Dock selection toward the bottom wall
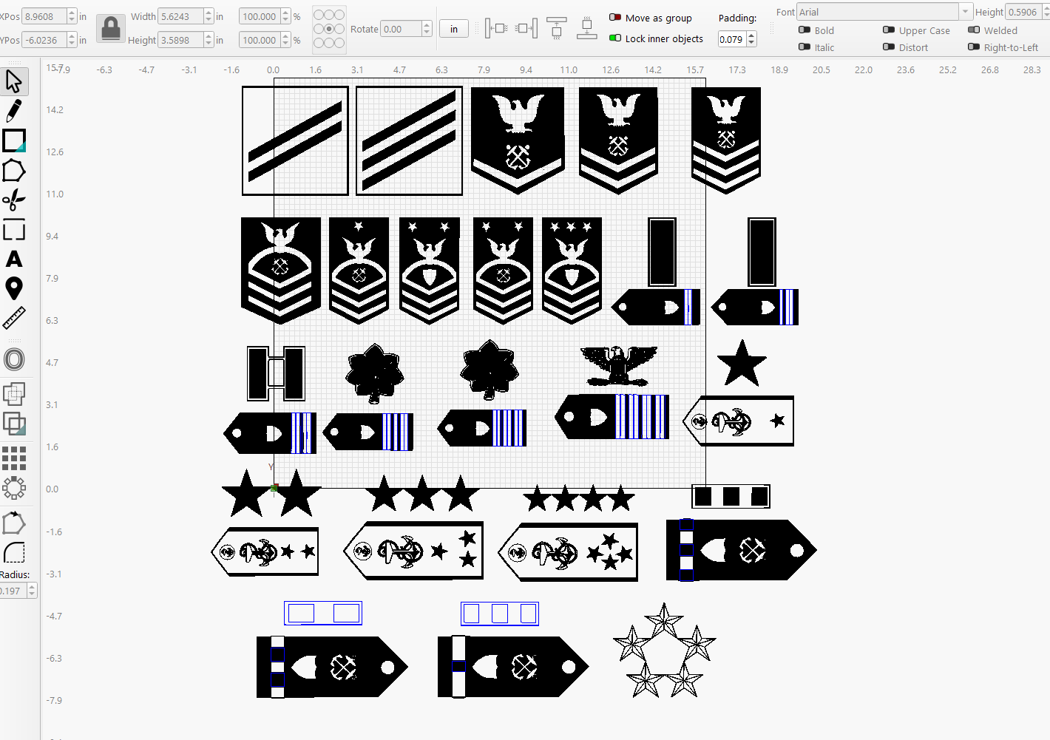 click(x=586, y=28)
